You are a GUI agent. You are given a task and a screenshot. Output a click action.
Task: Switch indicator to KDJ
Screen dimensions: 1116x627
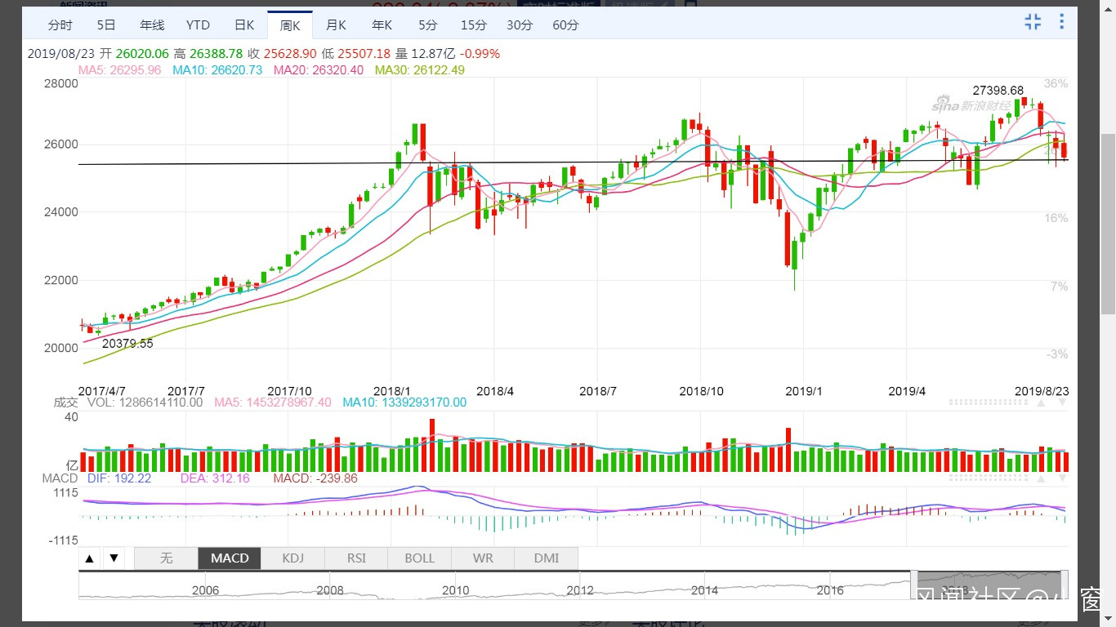coord(292,558)
